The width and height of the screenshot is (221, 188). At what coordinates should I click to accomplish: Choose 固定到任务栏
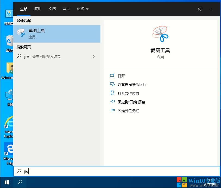(x=128, y=111)
